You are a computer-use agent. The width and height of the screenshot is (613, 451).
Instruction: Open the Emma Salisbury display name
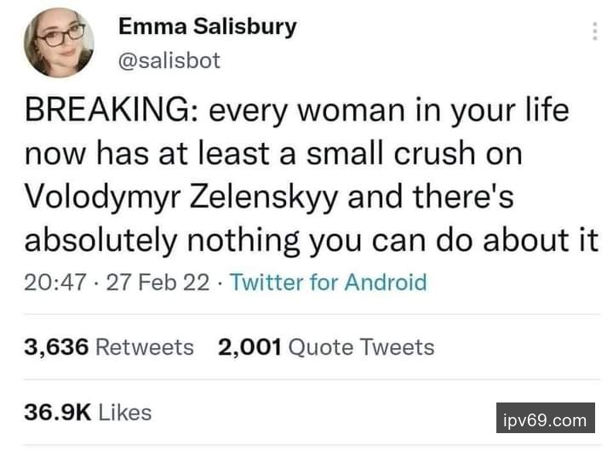[x=208, y=26]
